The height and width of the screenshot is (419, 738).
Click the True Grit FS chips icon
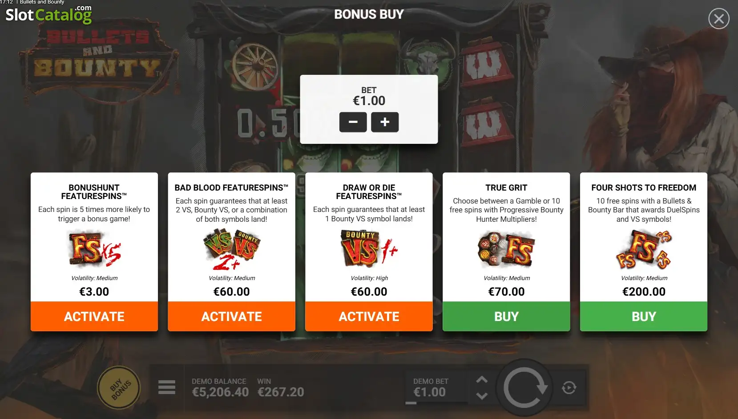point(506,249)
